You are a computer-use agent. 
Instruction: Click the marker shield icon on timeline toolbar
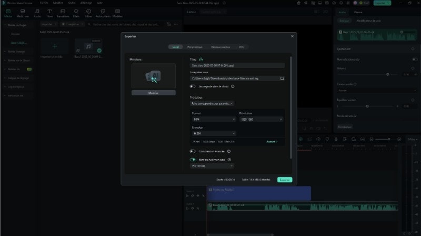tap(327, 139)
